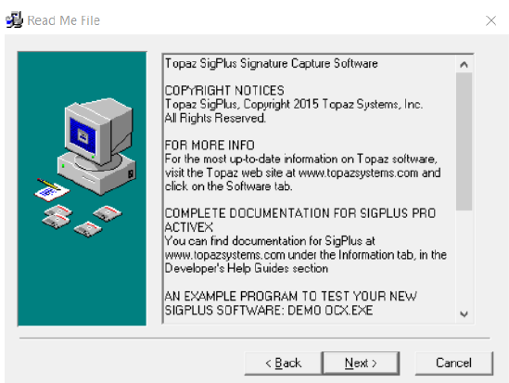Click the computer base unit illustration
The image size is (509, 383).
coord(96,173)
